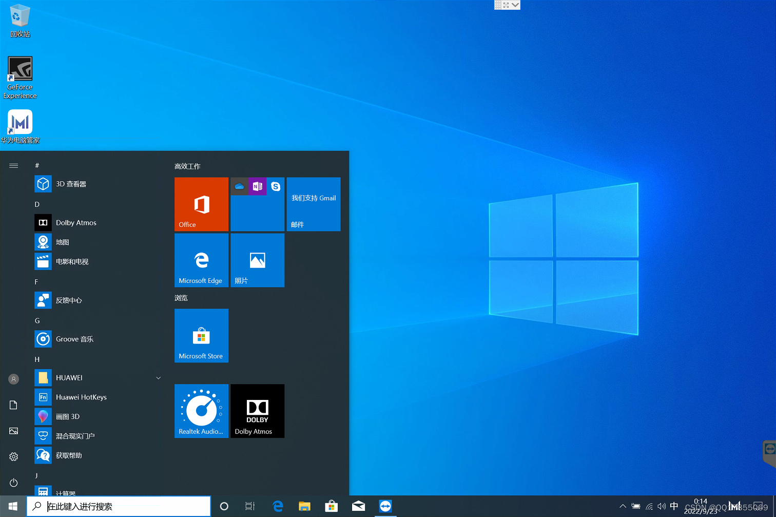The image size is (776, 517).
Task: Open the Realtek Audio tile
Action: 201,411
